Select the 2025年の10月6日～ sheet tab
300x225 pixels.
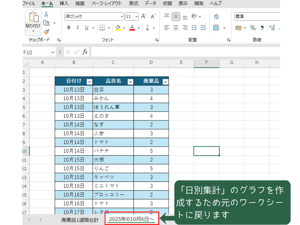click(132, 219)
